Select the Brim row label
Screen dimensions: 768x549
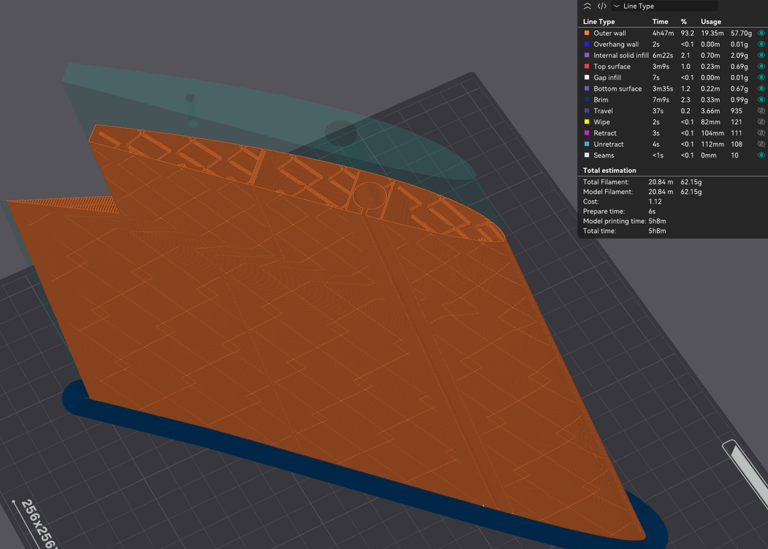(601, 99)
